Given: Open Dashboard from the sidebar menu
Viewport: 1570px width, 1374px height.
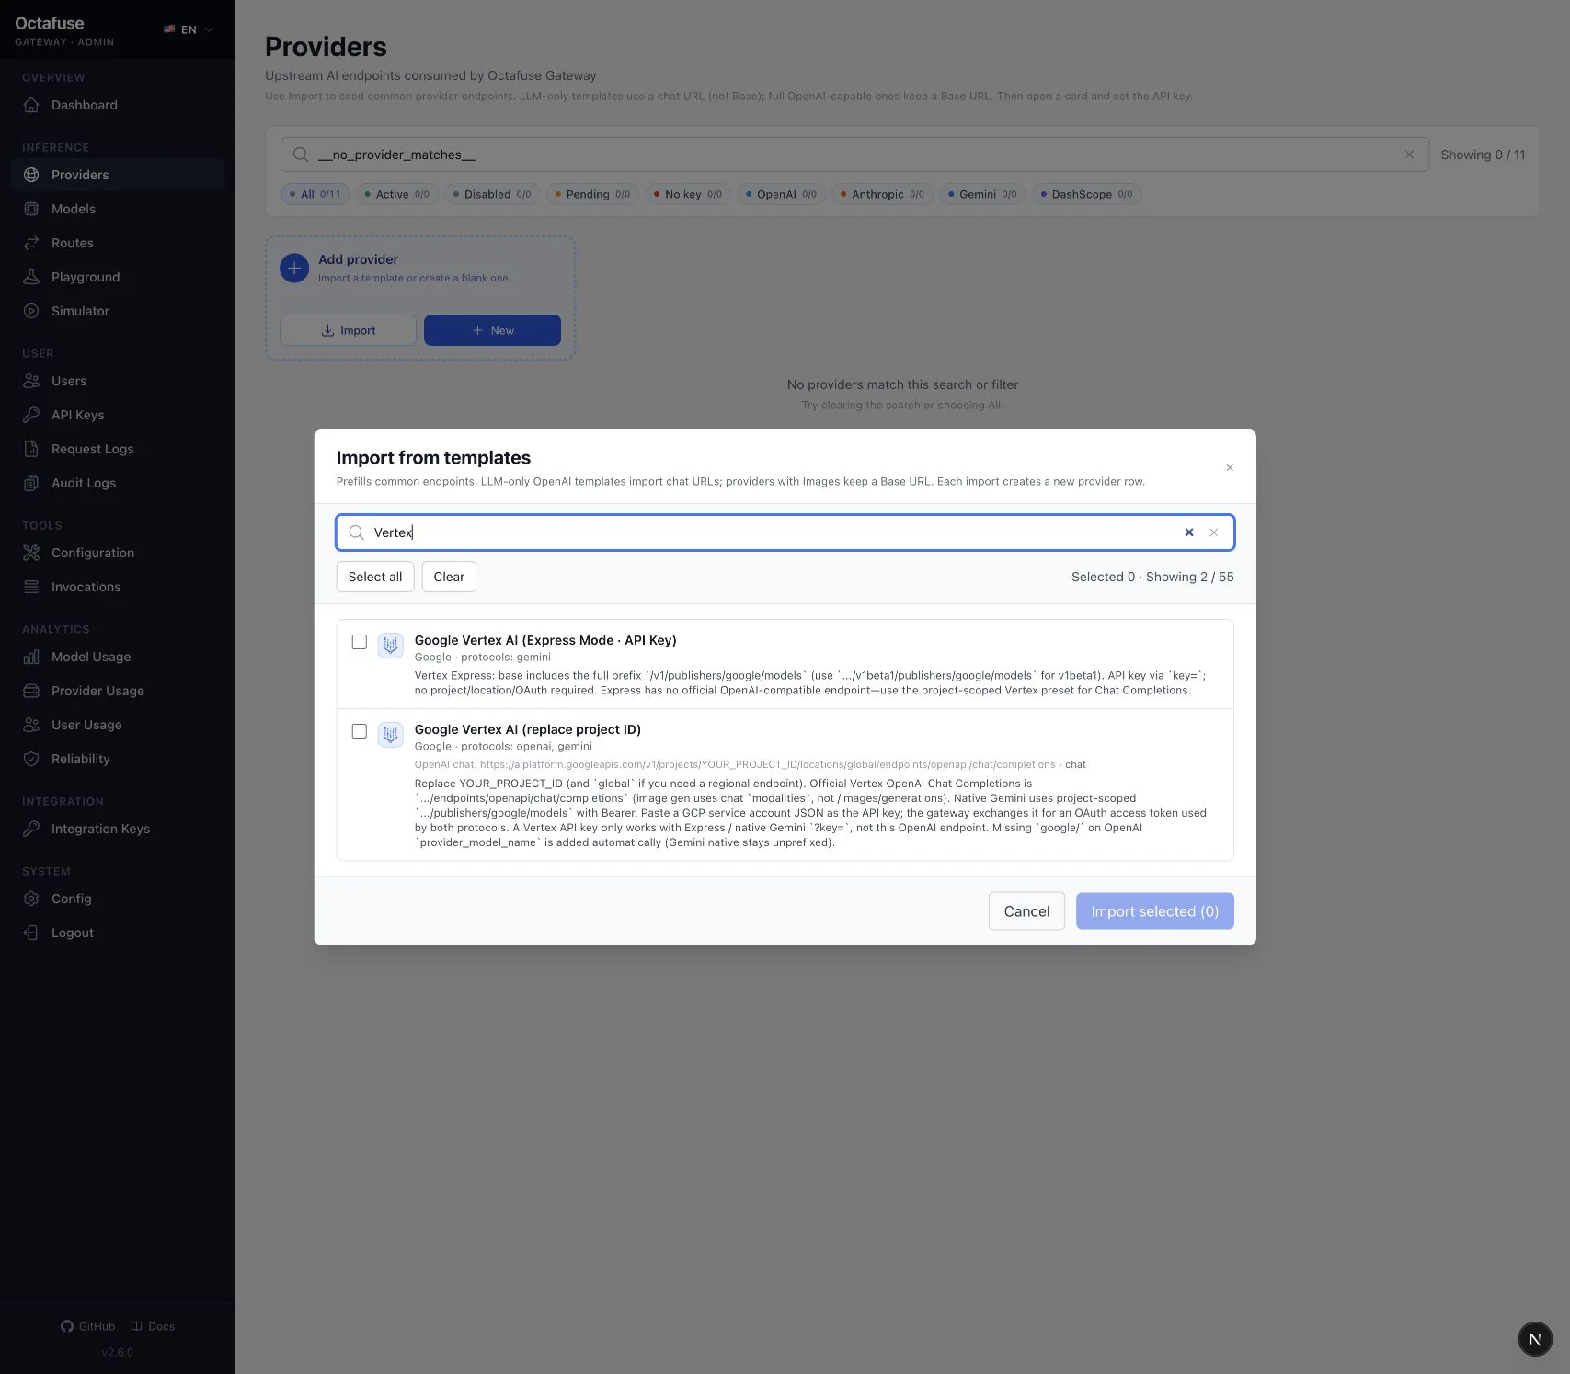Looking at the screenshot, I should (x=118, y=105).
